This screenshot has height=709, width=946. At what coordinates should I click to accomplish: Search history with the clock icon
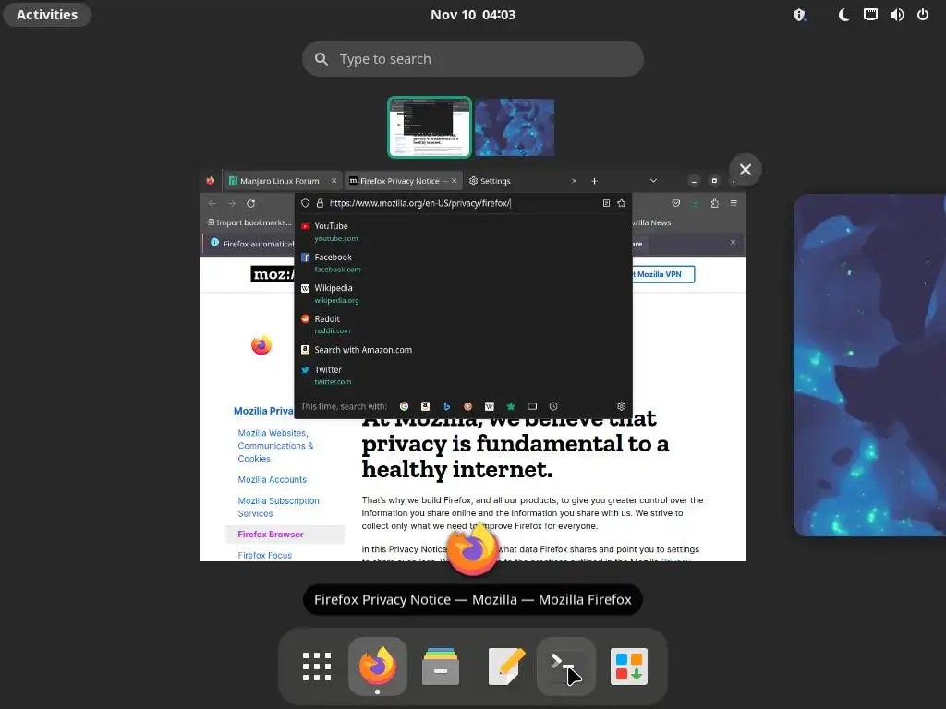click(x=553, y=406)
